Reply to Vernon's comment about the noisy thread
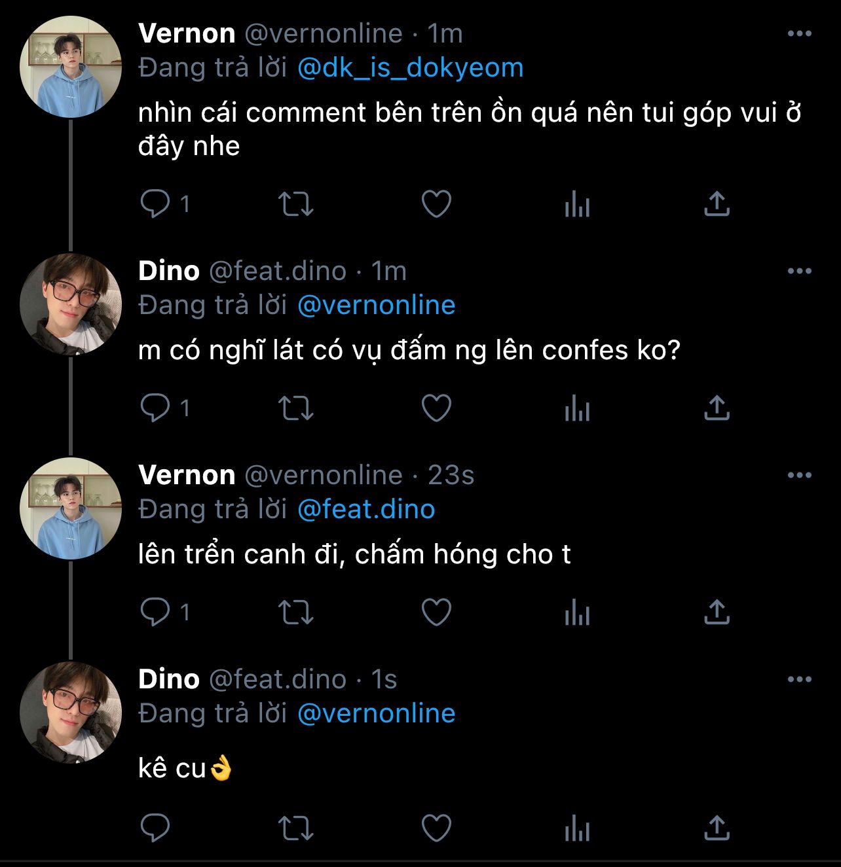 [155, 203]
